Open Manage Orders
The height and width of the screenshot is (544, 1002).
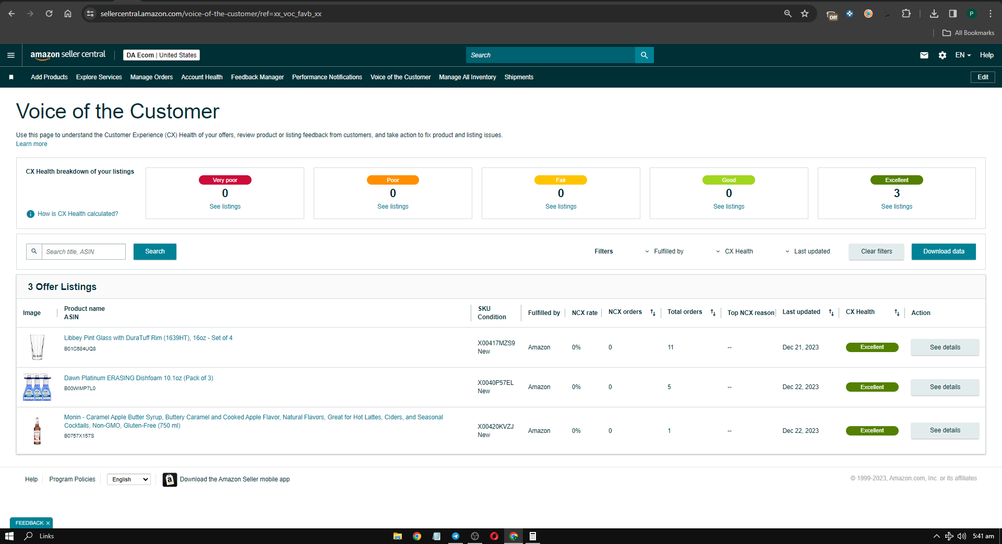tap(151, 77)
